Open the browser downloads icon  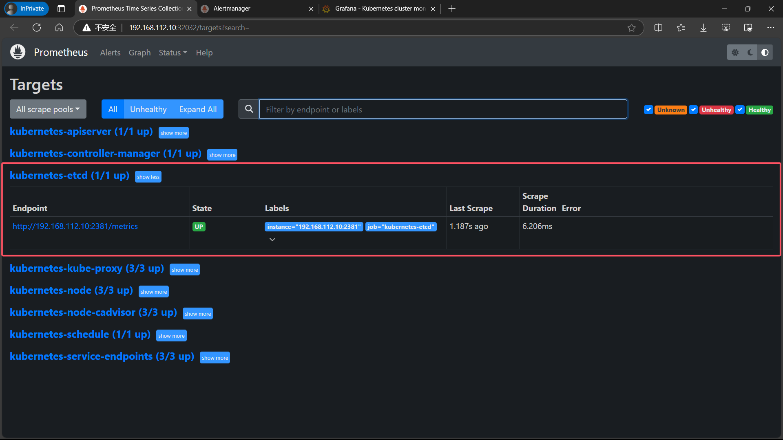click(703, 28)
